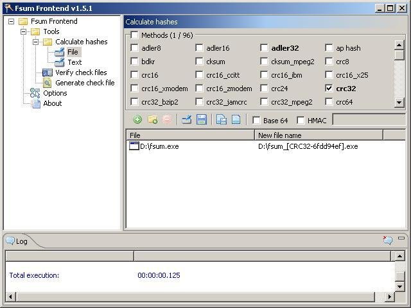Uncheck the crc32 method checkbox

point(329,89)
